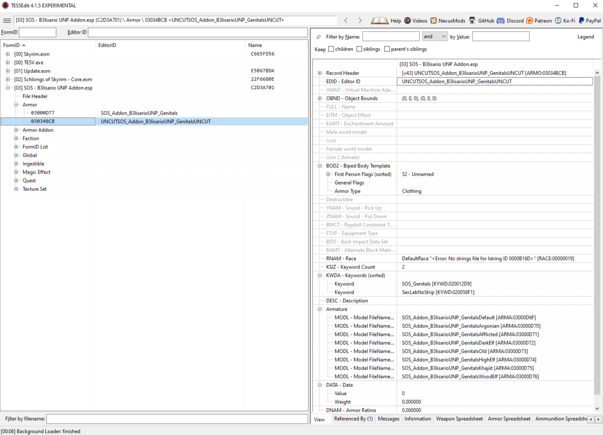Image resolution: width=603 pixels, height=435 pixels.
Task: Open the Videos link button
Action: [416, 21]
